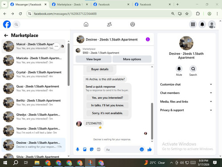
Task: Go to the Home feed icon
Action: [x=86, y=24]
